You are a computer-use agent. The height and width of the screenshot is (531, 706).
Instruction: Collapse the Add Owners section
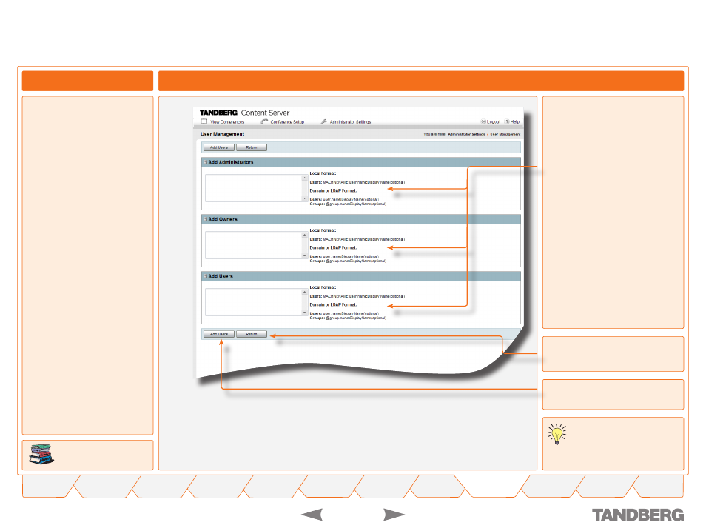point(205,219)
